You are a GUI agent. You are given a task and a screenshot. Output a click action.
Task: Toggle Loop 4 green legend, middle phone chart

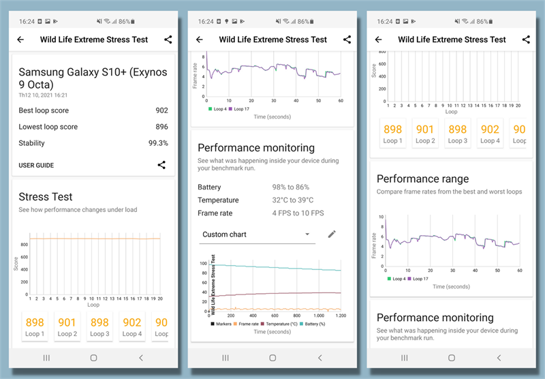pyautogui.click(x=217, y=109)
